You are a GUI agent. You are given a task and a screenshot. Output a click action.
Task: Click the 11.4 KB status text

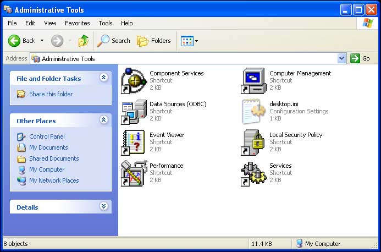[262, 244]
